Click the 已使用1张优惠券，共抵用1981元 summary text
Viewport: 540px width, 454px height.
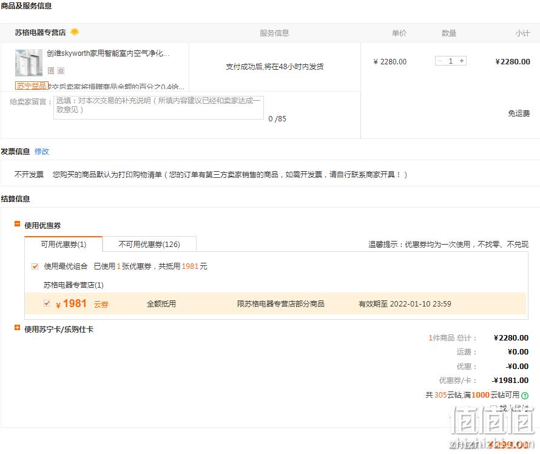tap(150, 266)
